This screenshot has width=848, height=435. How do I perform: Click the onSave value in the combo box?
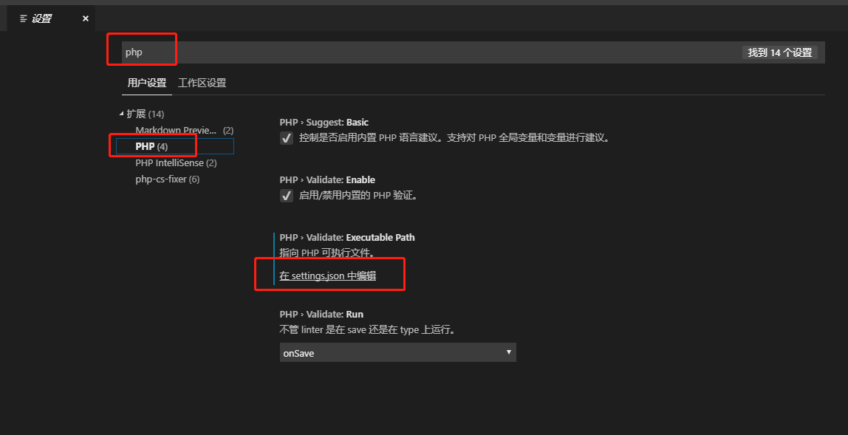298,352
